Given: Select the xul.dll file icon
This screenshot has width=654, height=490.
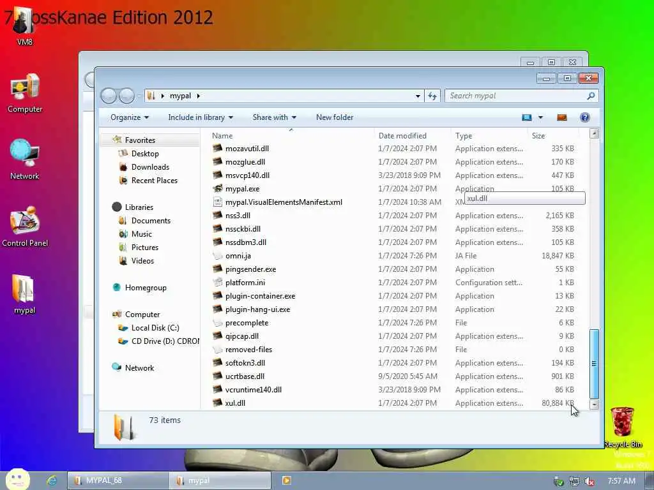Looking at the screenshot, I should click(x=217, y=403).
